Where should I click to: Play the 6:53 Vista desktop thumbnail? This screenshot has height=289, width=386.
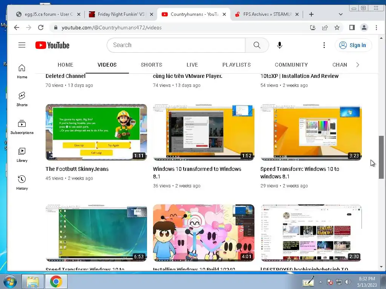click(96, 233)
